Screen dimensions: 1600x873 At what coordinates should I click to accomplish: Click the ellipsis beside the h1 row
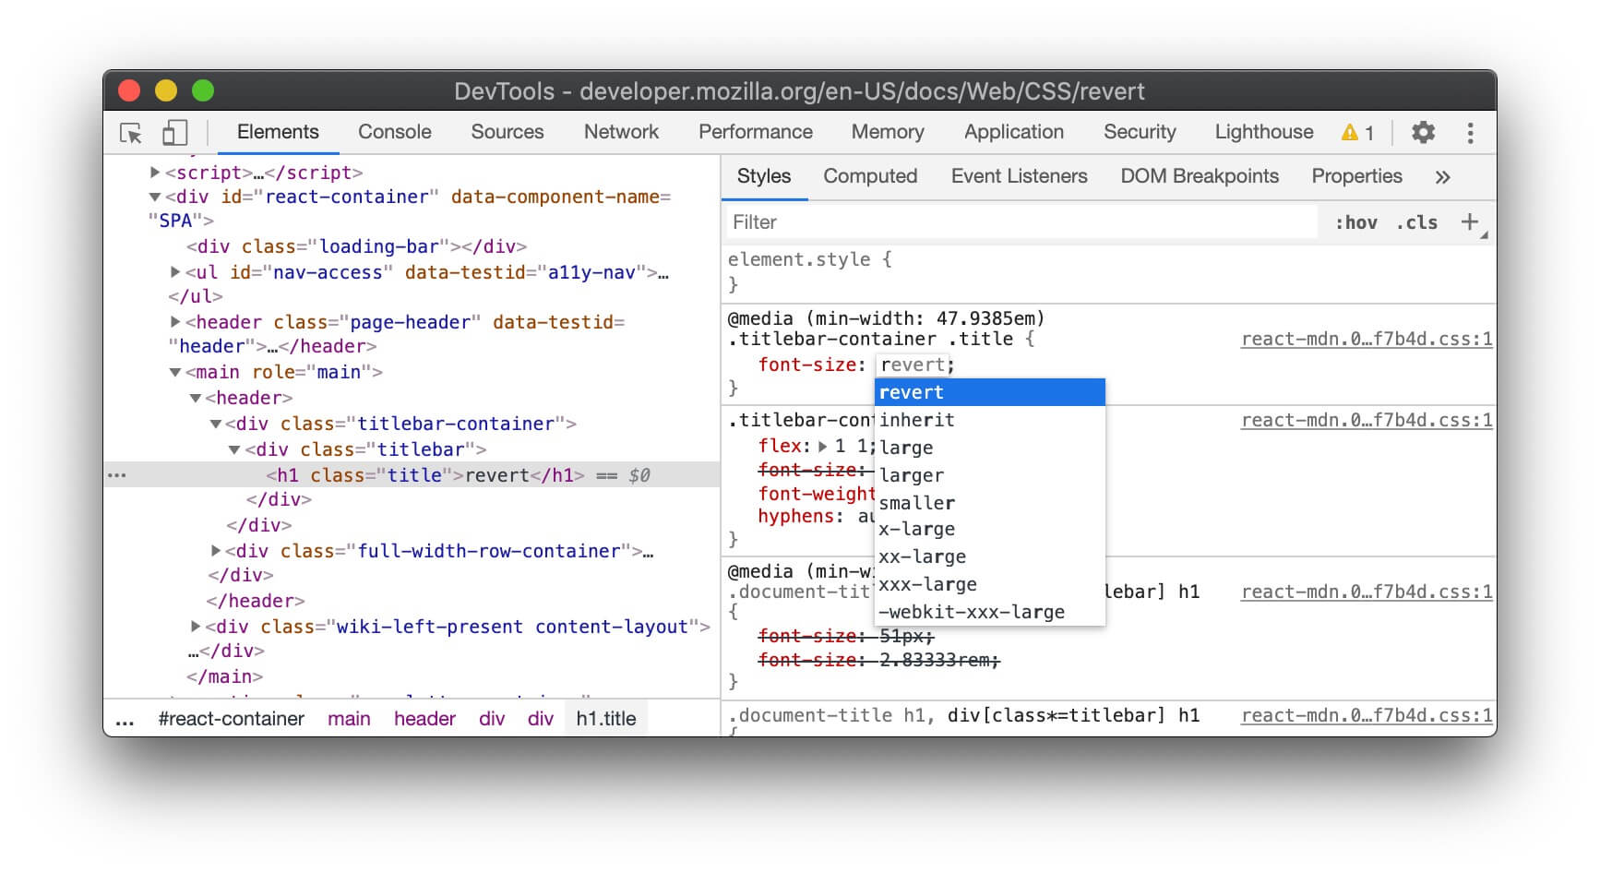point(117,475)
